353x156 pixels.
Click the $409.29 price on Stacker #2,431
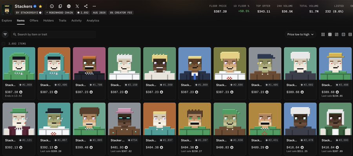click(258, 147)
